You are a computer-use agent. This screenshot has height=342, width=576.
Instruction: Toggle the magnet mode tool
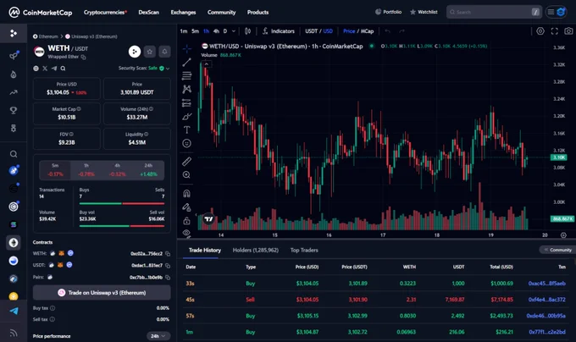(186, 193)
